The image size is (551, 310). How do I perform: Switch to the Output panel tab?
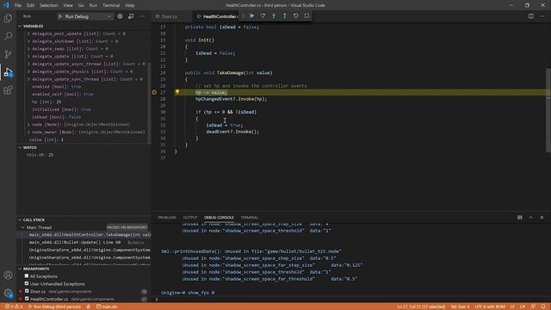tap(190, 218)
